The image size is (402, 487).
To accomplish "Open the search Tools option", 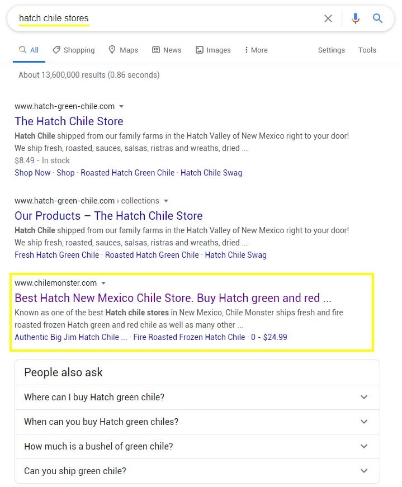I will coord(367,50).
